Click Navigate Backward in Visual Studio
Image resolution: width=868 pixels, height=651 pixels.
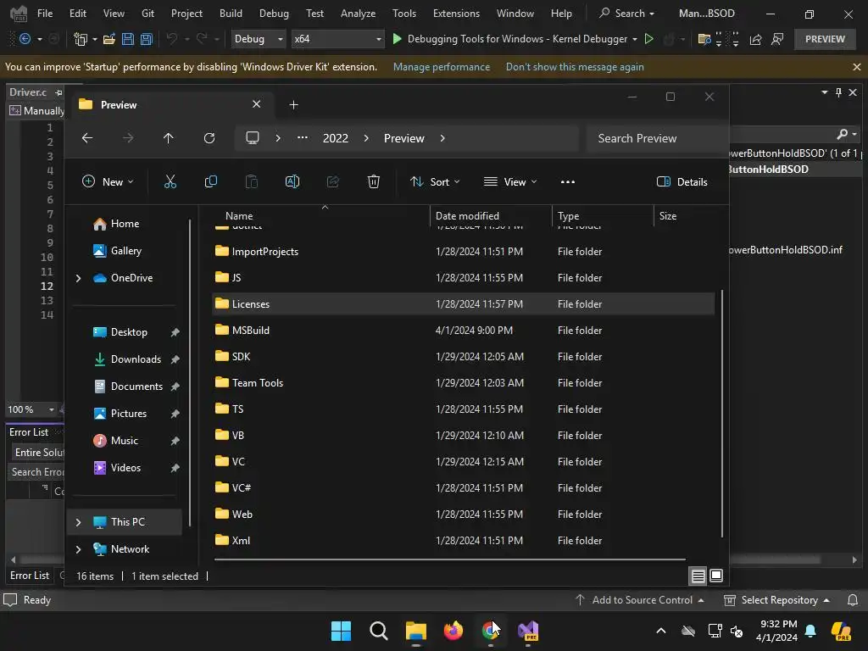[25, 39]
